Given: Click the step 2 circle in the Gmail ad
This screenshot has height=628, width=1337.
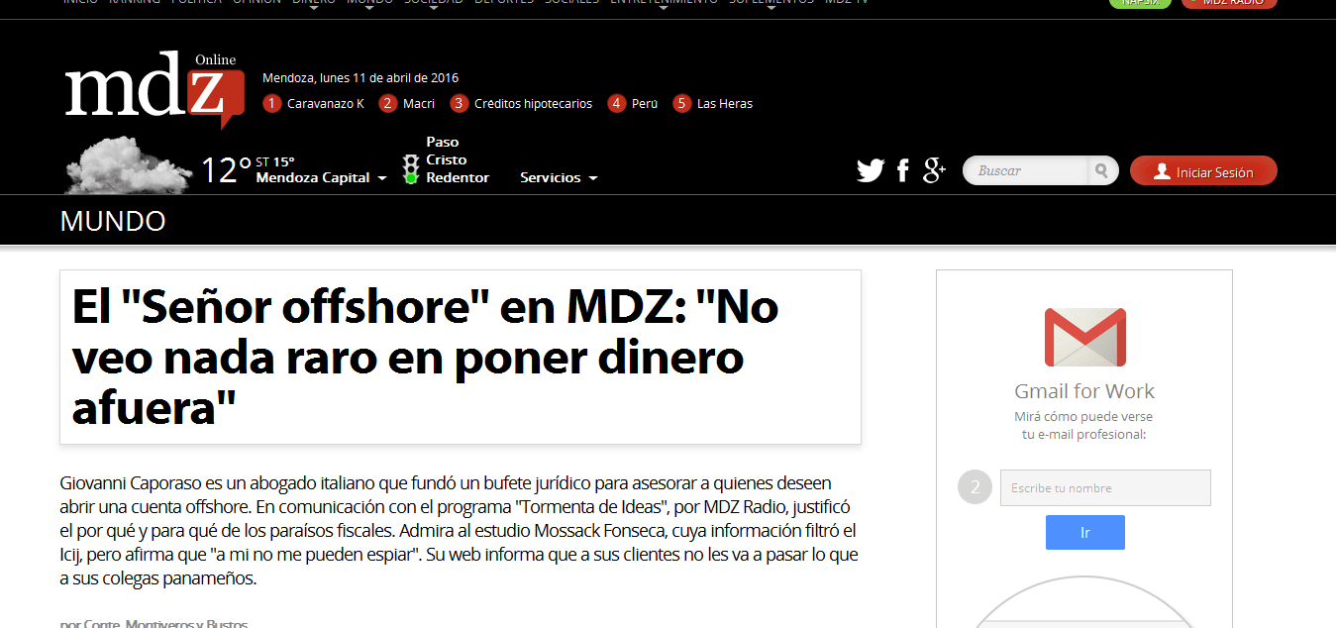Looking at the screenshot, I should click(x=975, y=487).
